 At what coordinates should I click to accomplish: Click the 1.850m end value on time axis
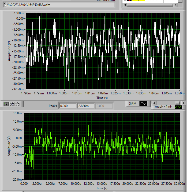point(179,93)
